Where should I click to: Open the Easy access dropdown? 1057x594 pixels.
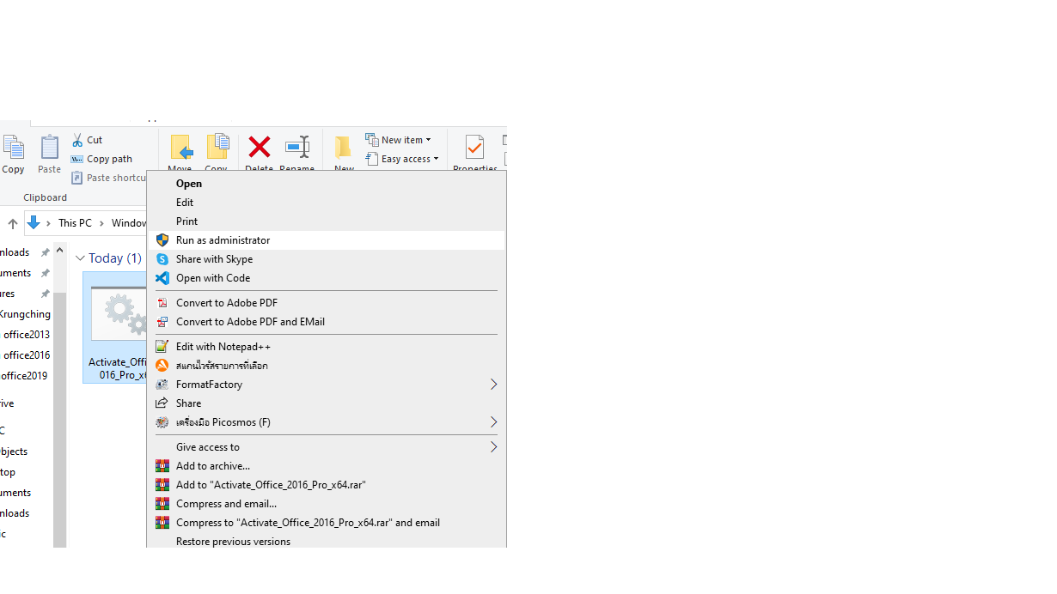401,159
